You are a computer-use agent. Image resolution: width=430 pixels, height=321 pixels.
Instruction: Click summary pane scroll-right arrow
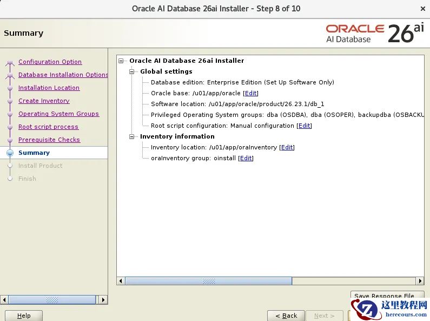point(420,281)
